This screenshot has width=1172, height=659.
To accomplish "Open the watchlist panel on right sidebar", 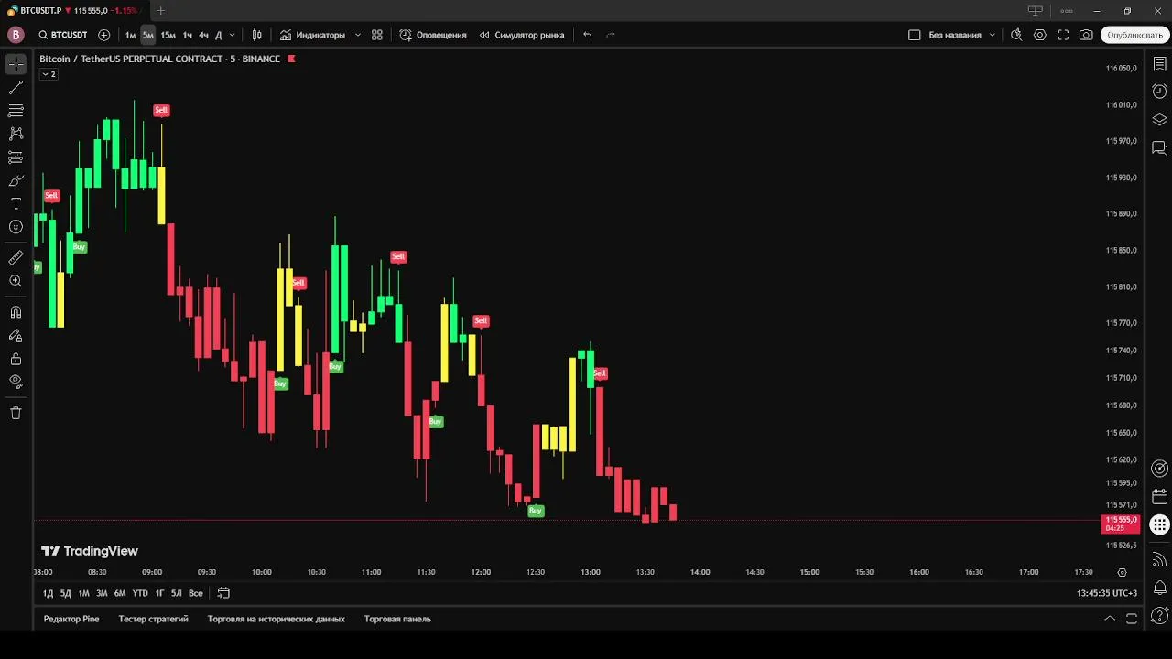I will pyautogui.click(x=1159, y=65).
